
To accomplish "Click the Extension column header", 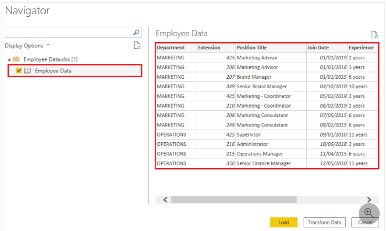I will [x=216, y=48].
